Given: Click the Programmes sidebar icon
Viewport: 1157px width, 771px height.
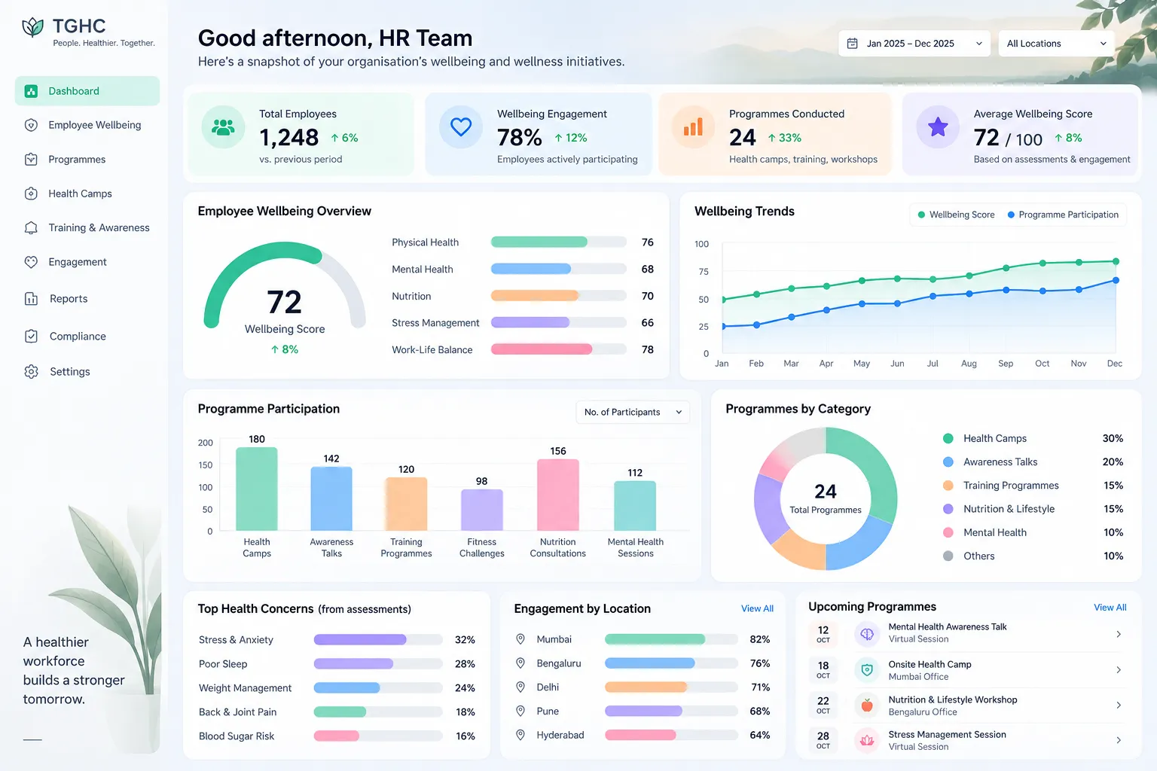Looking at the screenshot, I should tap(31, 160).
